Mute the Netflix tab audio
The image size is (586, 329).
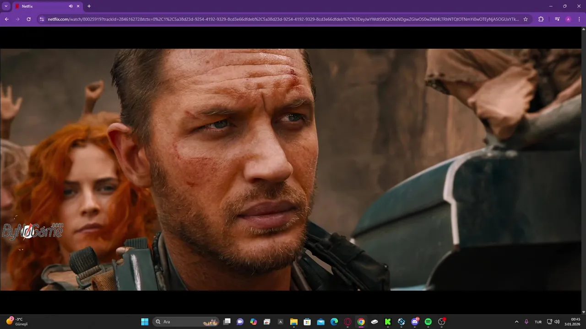point(71,6)
